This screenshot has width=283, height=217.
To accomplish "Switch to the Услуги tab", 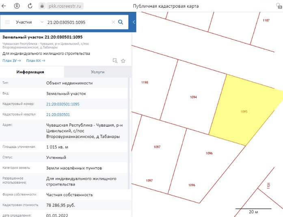I will 97,72.
